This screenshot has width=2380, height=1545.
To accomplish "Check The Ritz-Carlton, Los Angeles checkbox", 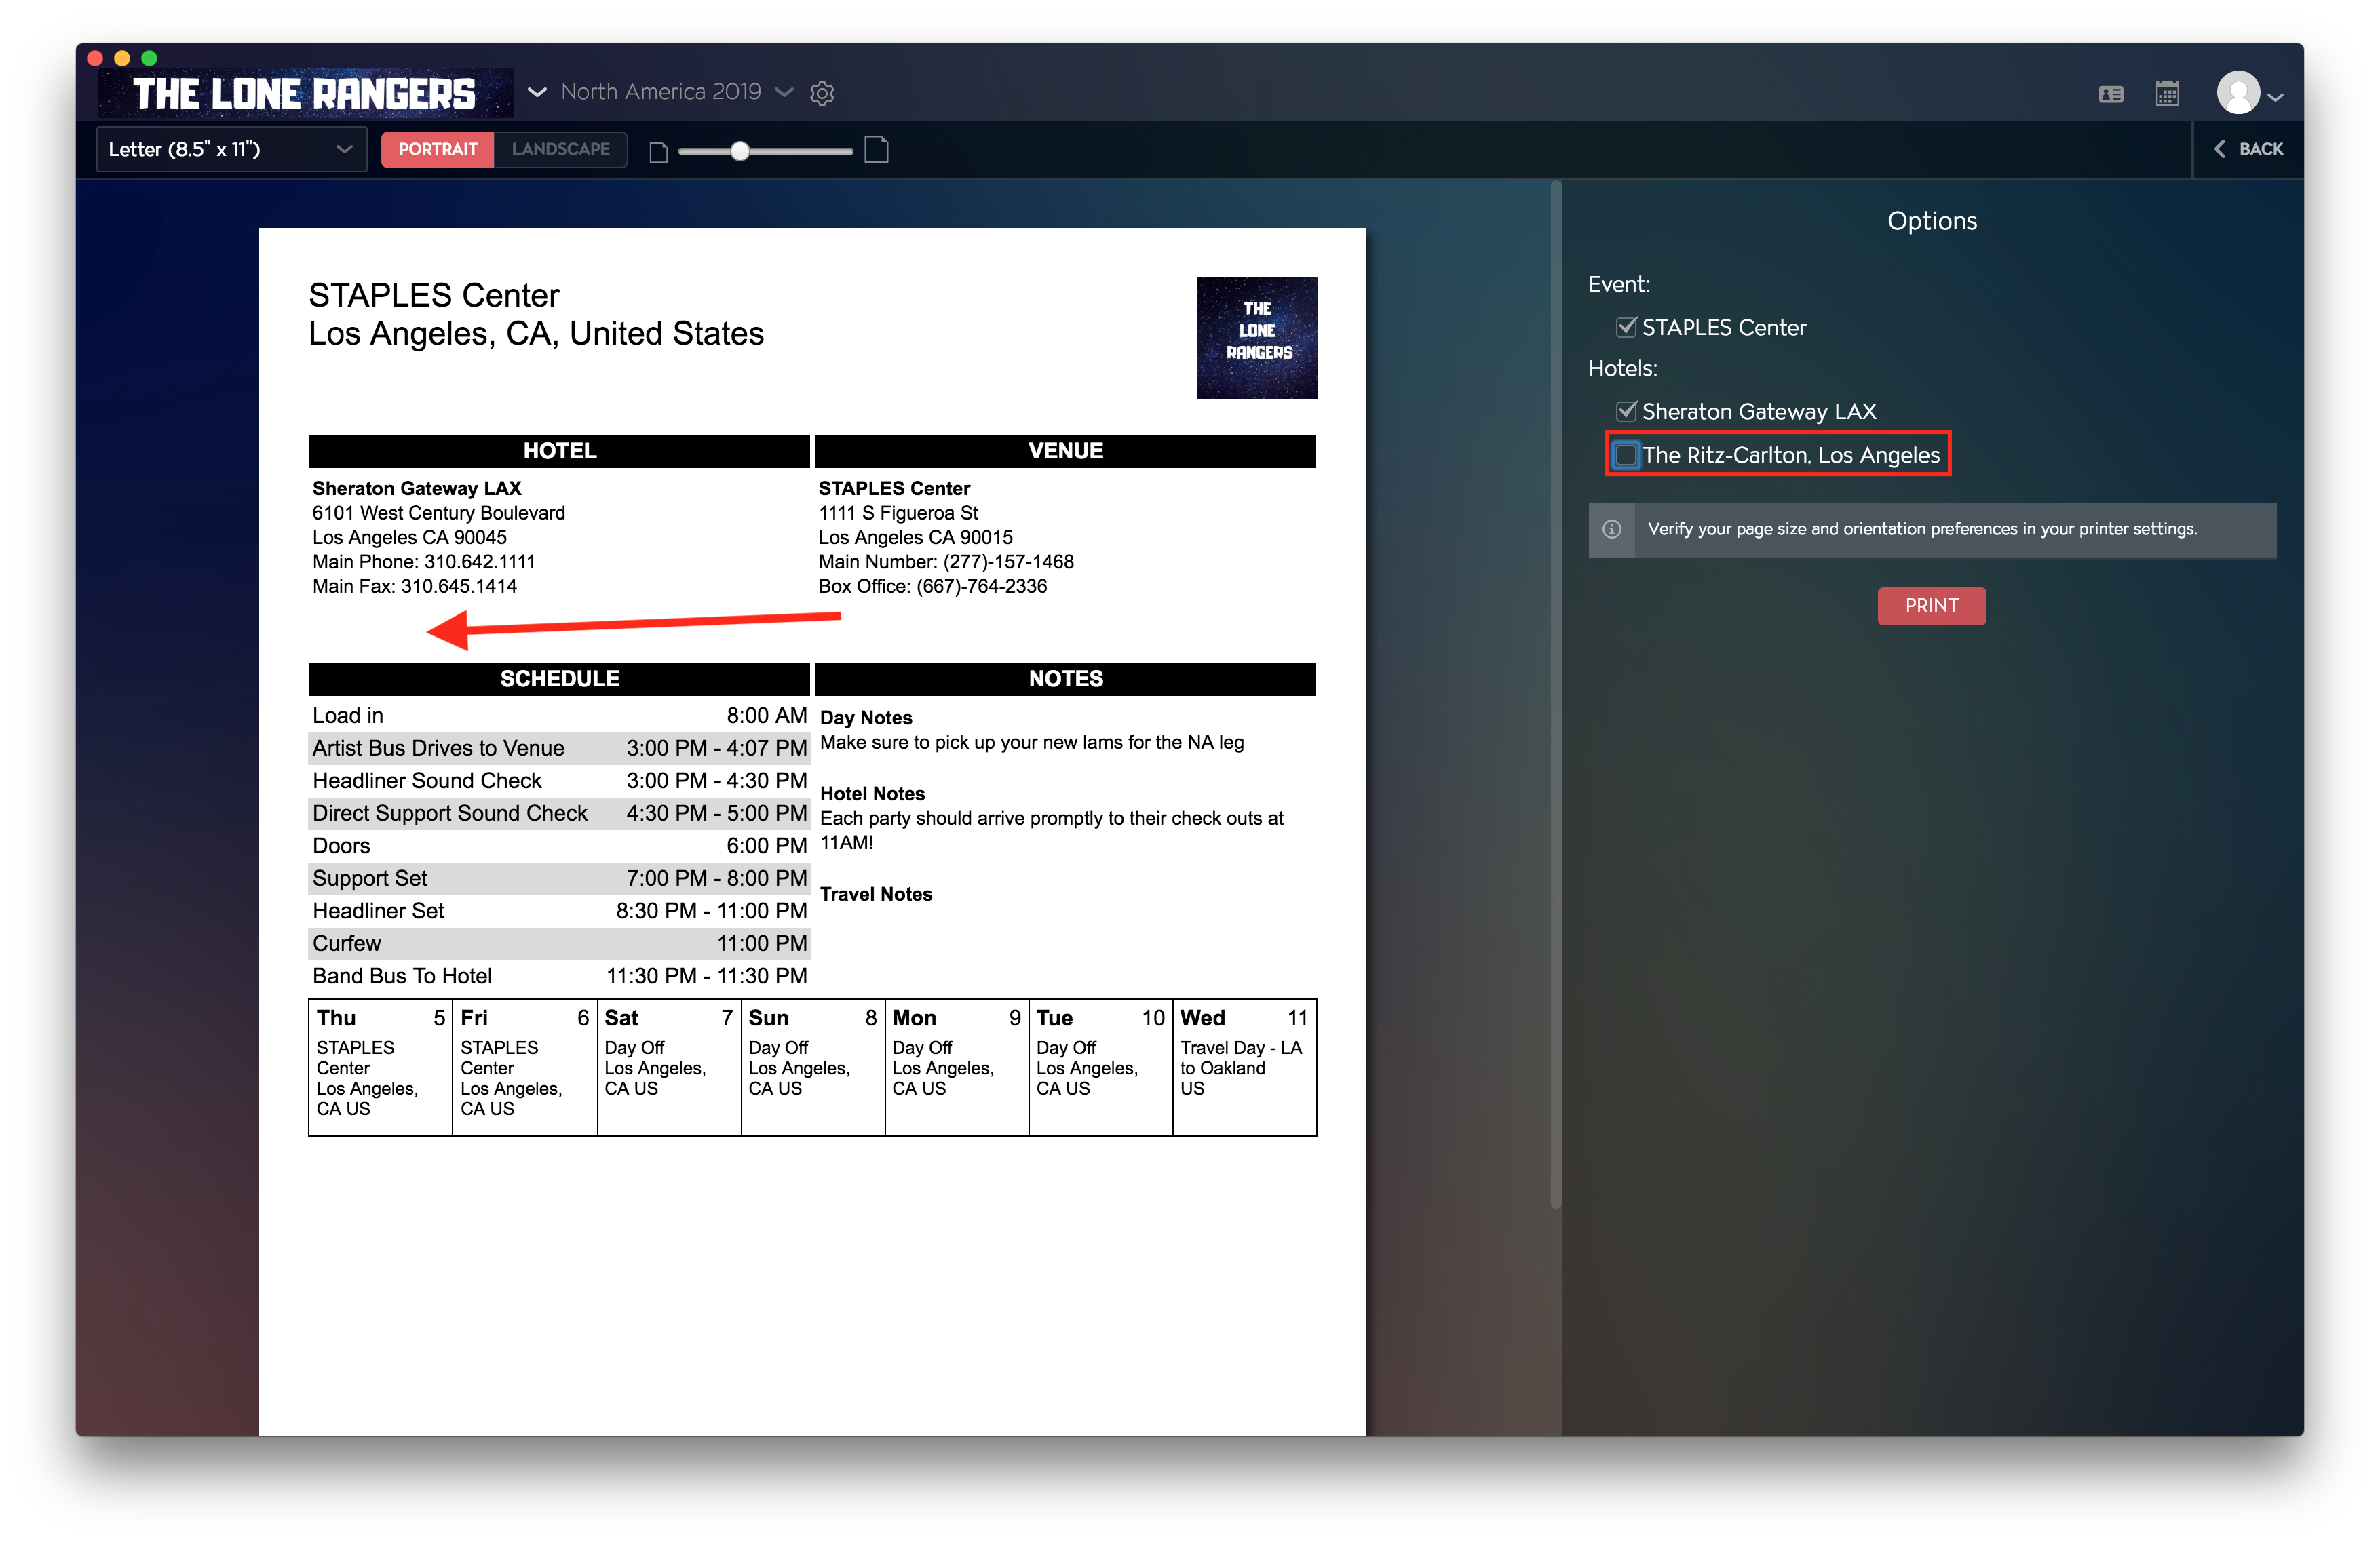I will point(1626,454).
